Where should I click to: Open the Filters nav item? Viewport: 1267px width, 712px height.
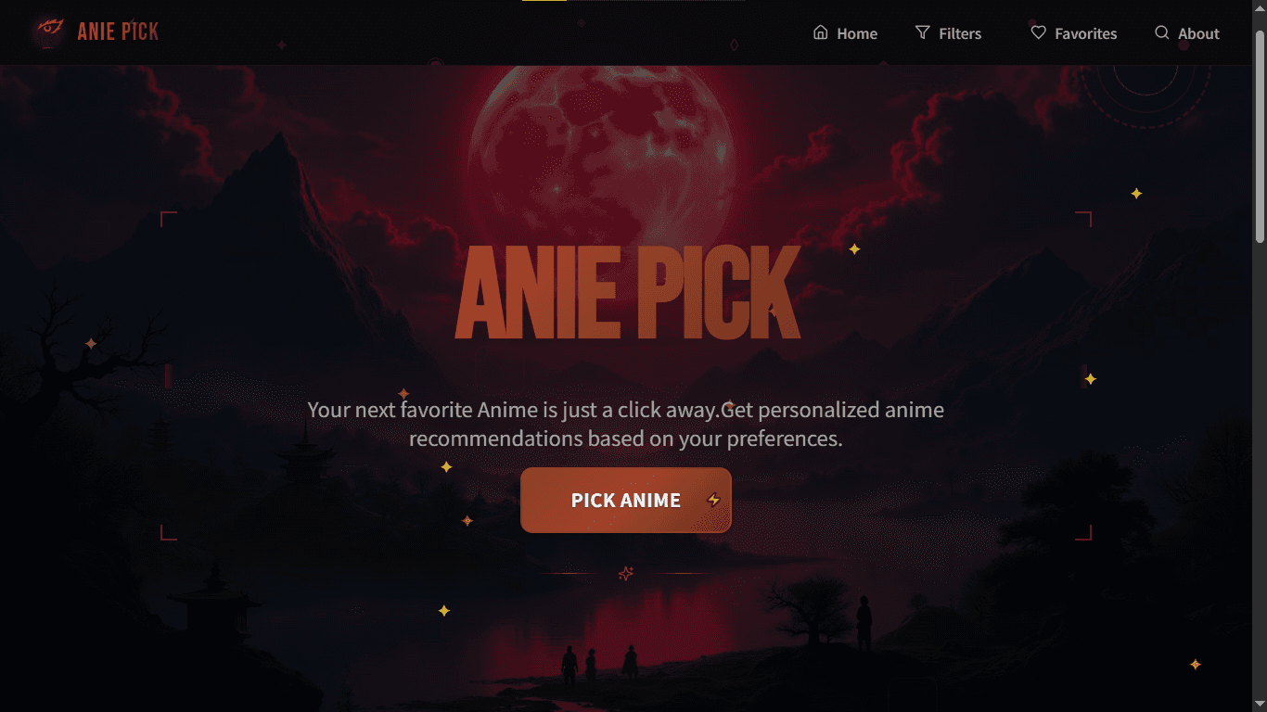point(948,33)
